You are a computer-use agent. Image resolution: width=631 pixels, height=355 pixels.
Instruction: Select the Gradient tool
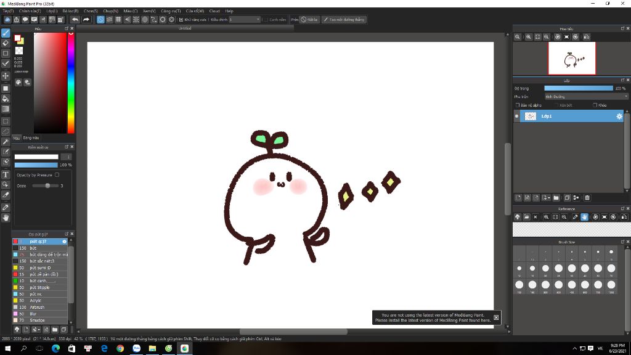6,108
